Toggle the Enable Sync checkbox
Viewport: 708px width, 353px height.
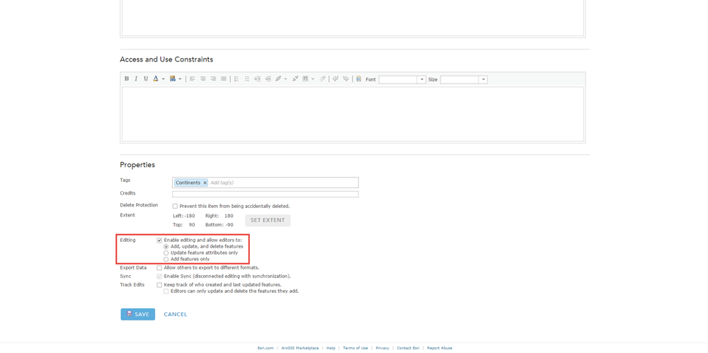[159, 276]
